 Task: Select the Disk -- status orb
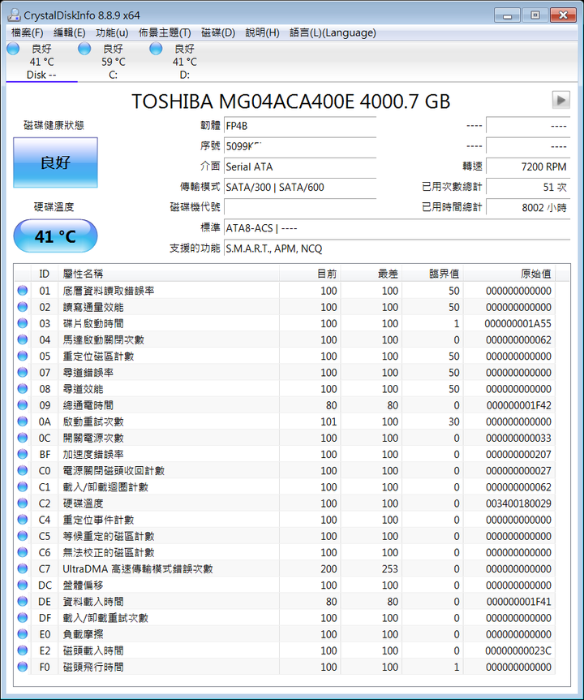13,48
